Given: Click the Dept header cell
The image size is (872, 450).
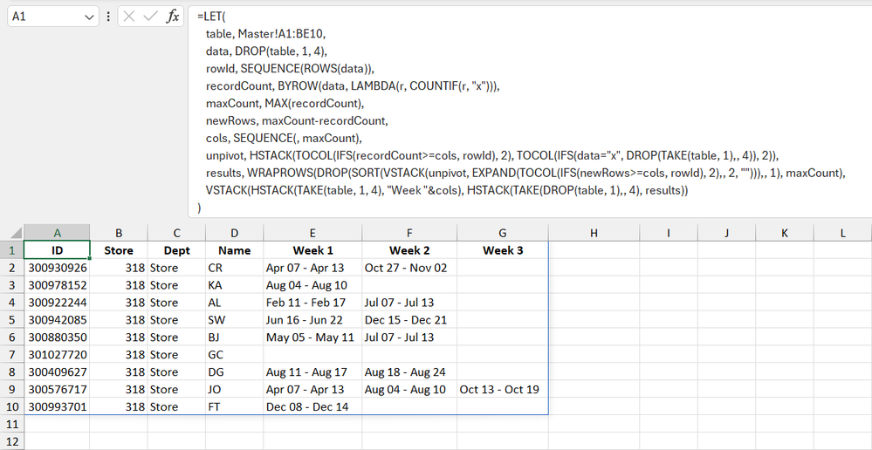Looking at the screenshot, I should click(176, 250).
